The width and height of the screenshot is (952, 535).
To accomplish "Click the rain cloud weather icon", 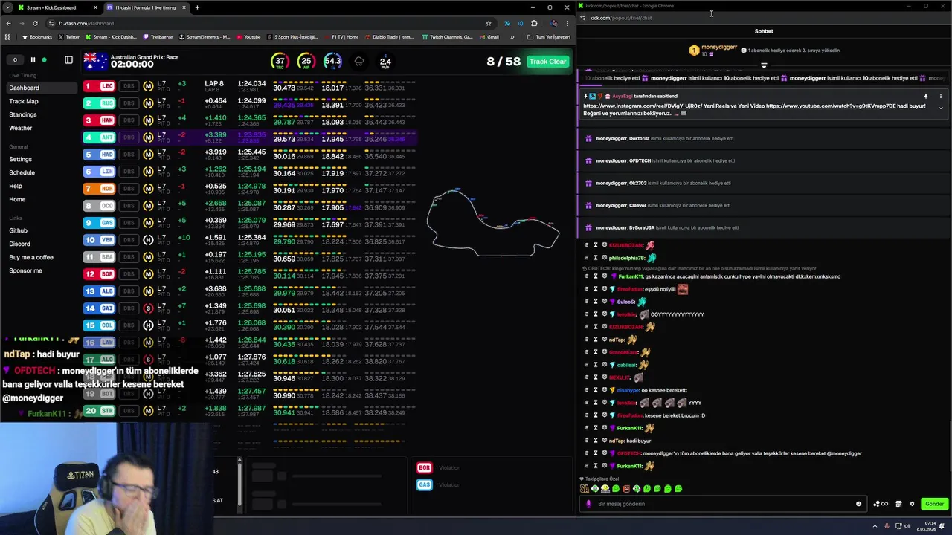I will tap(359, 62).
